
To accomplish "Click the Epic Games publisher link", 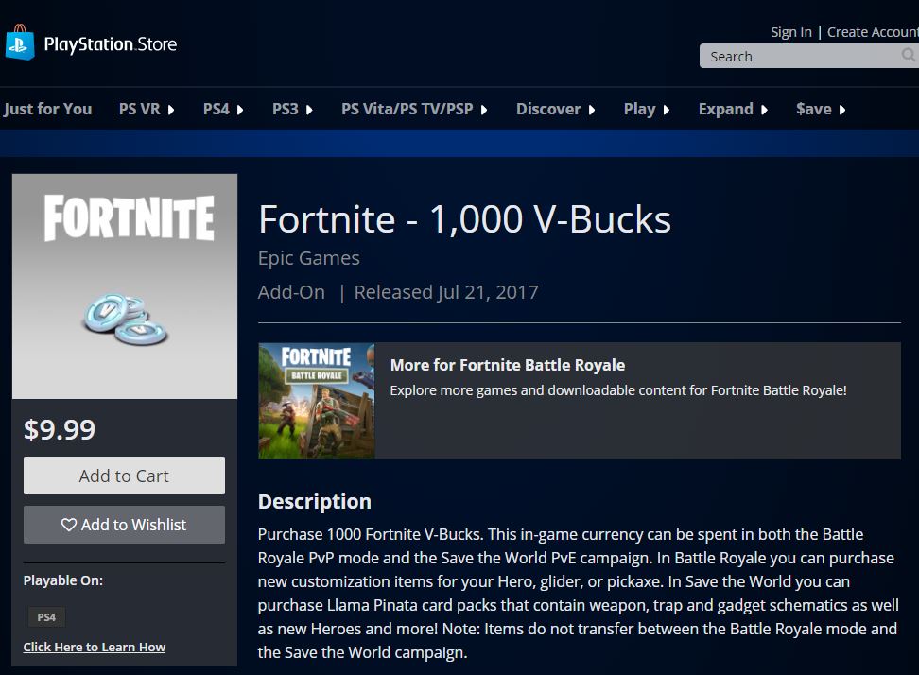I will 309,258.
